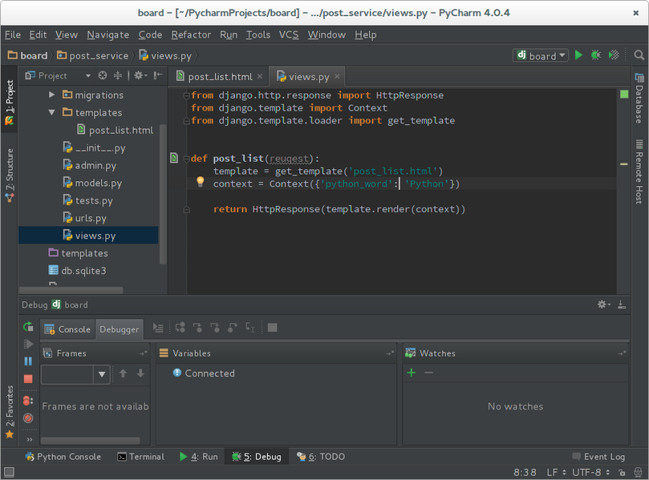Click the Project tree horizontal scrollbar
649x480 pixels.
71,290
